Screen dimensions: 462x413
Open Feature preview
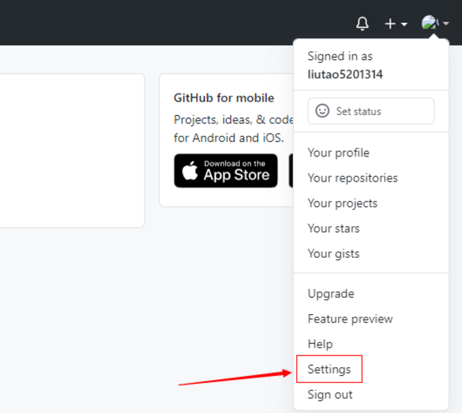[x=350, y=318]
